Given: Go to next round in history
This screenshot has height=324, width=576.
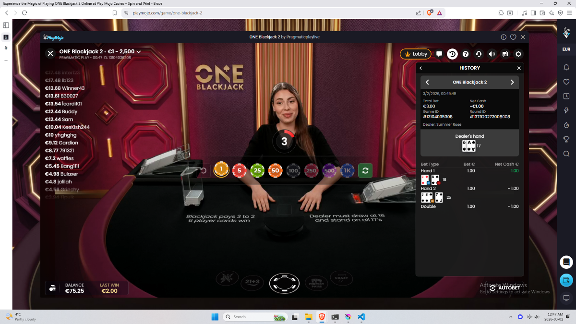Looking at the screenshot, I should (x=512, y=82).
